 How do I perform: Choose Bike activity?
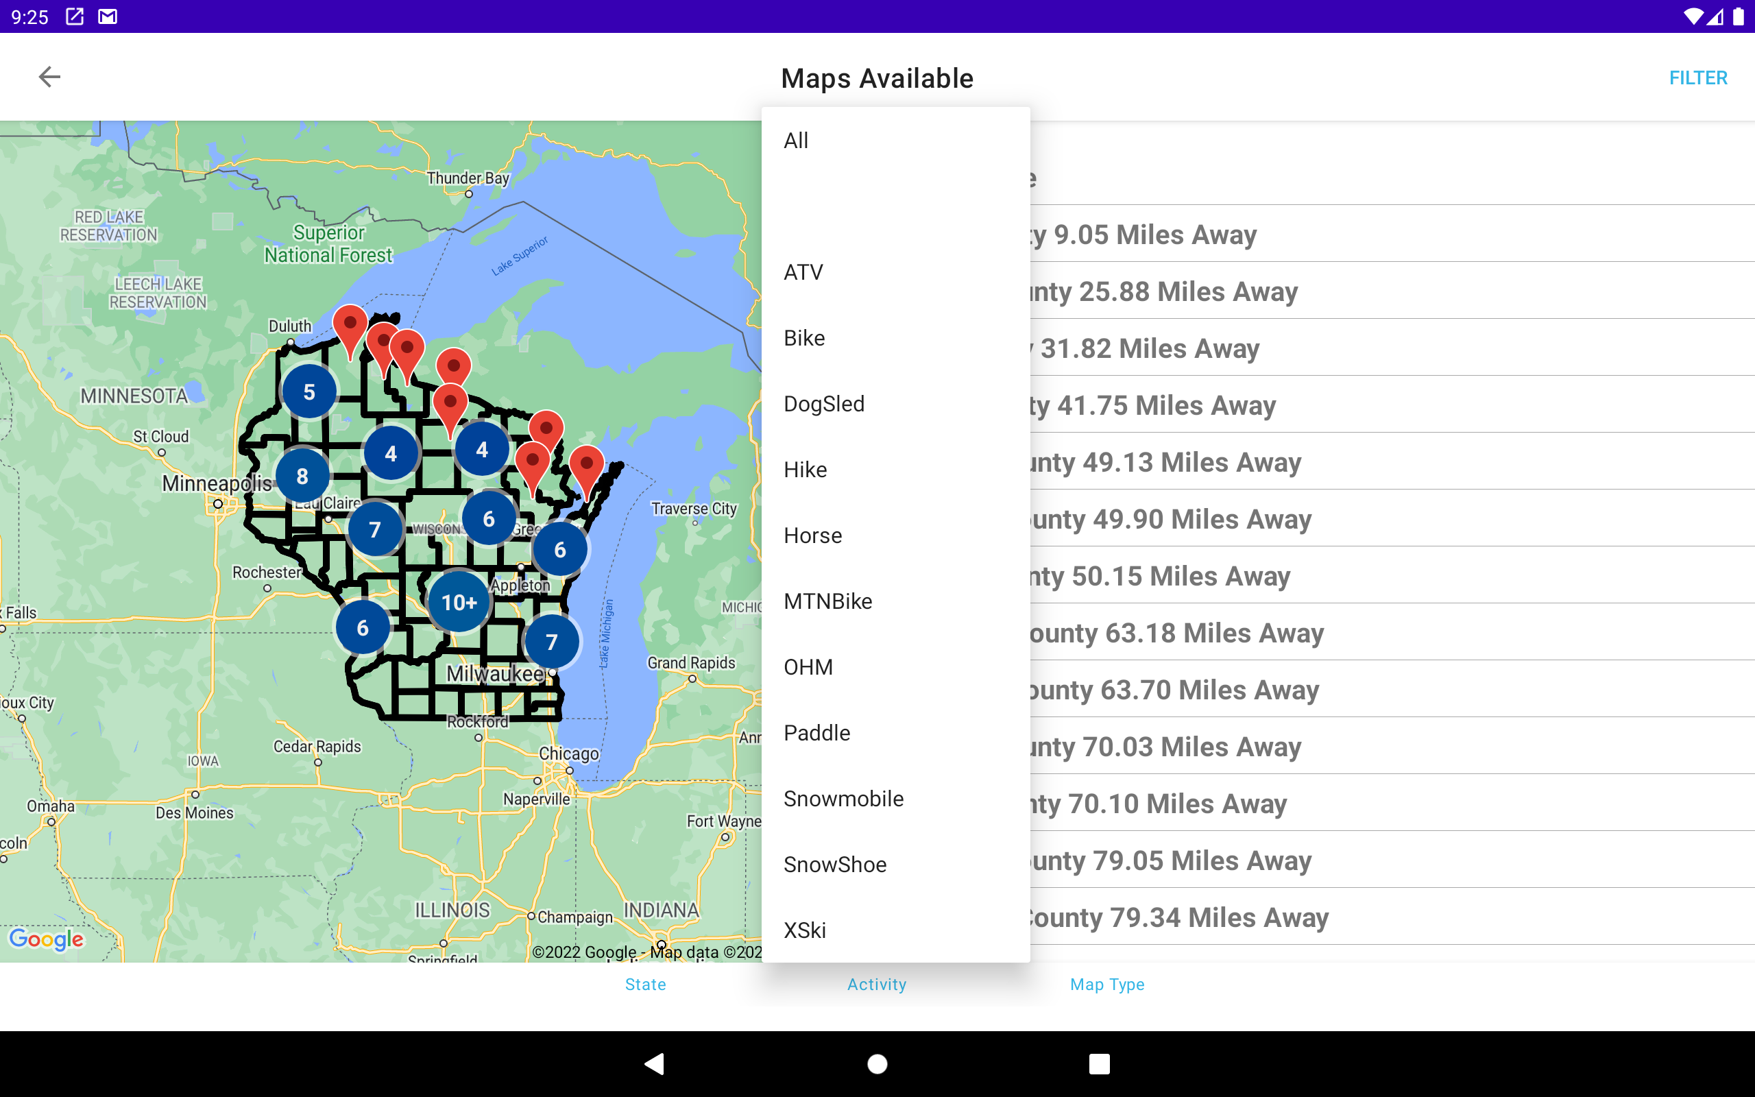[x=895, y=338]
